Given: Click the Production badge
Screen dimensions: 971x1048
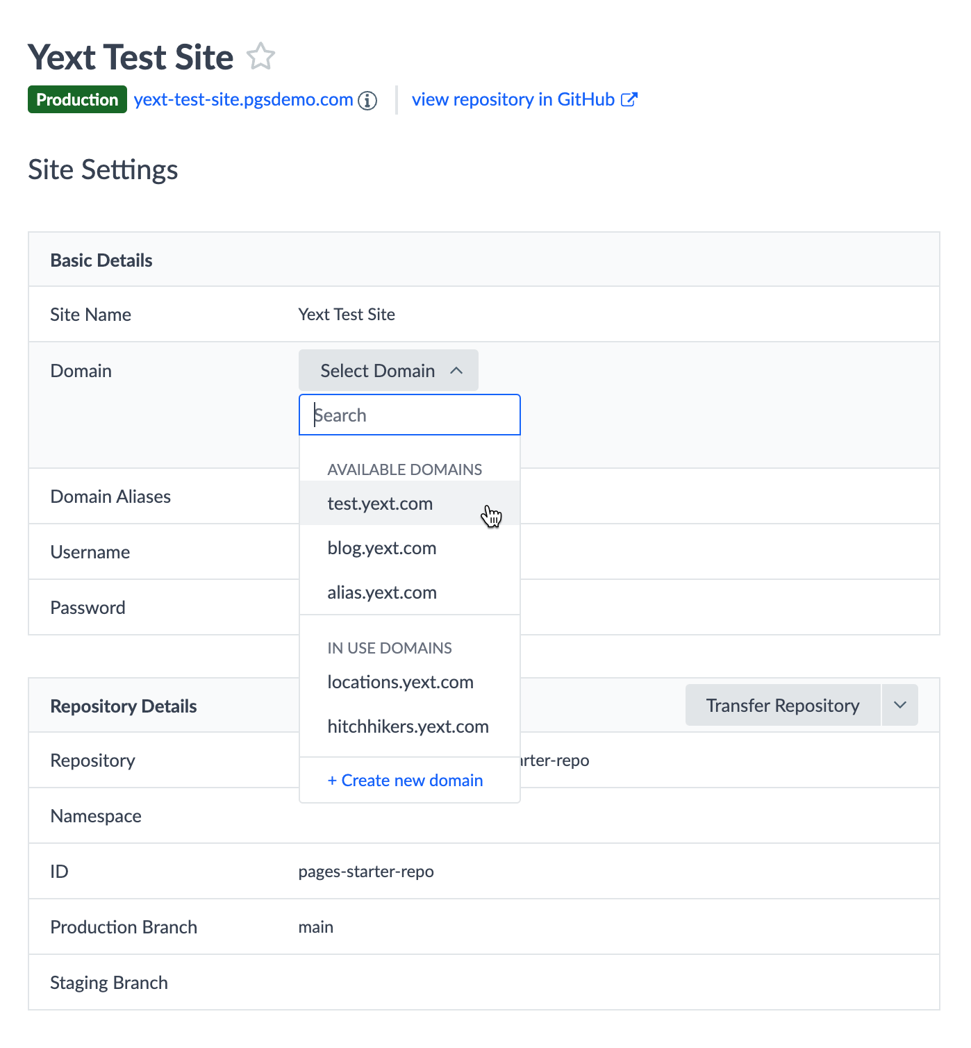Looking at the screenshot, I should 77,99.
